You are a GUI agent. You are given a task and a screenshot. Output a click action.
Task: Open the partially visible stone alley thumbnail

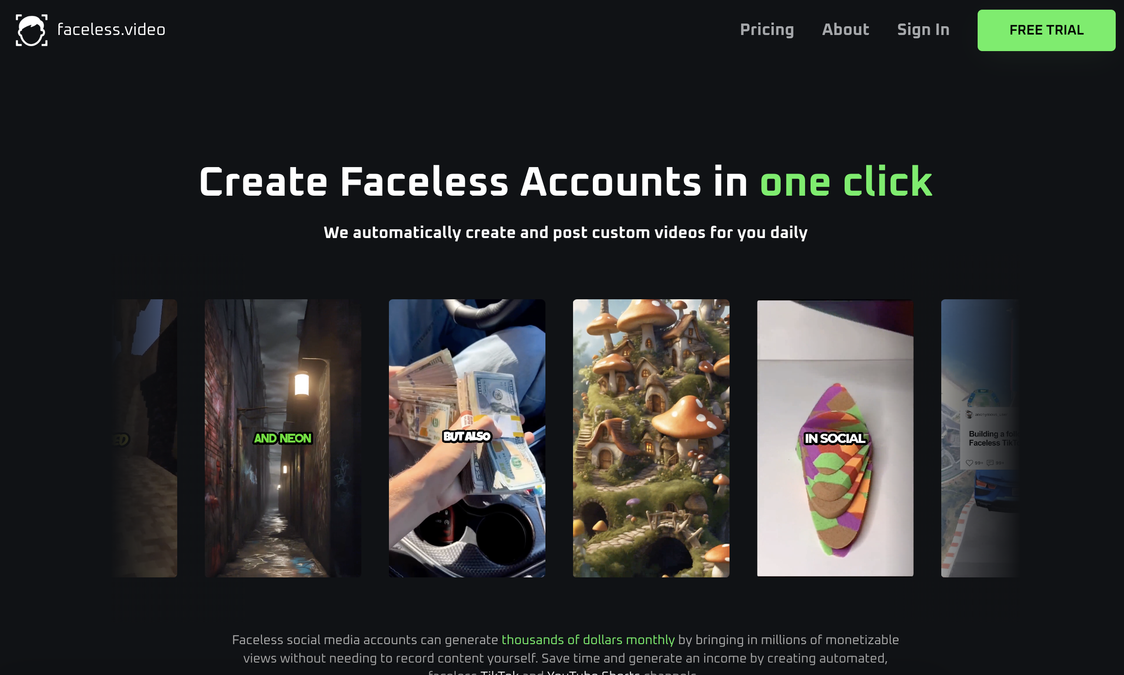click(144, 438)
